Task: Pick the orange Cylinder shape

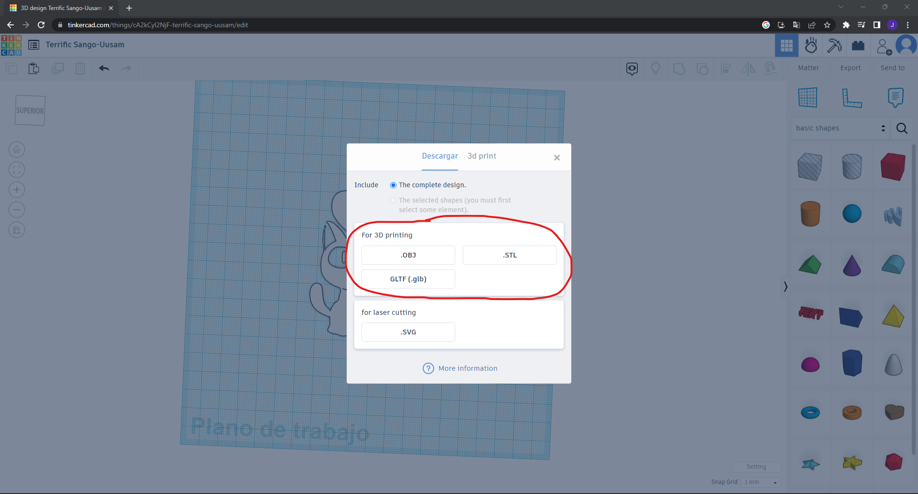Action: pos(810,214)
